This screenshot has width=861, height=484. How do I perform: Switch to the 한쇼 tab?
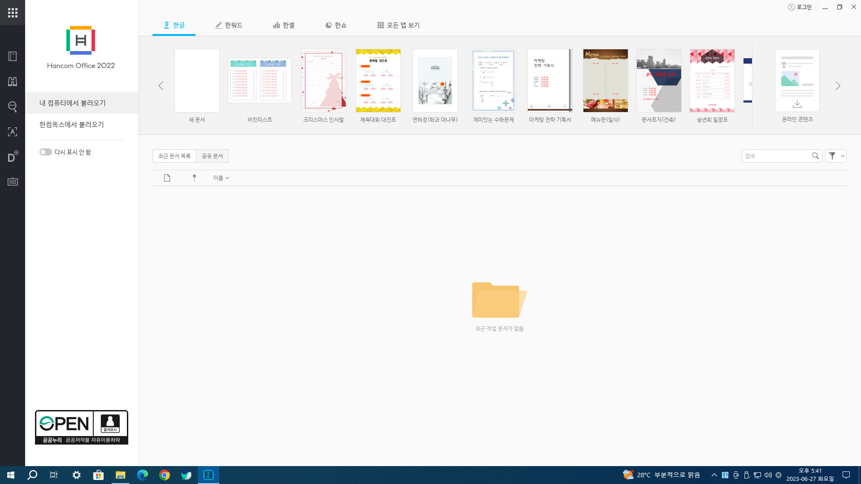coord(336,26)
